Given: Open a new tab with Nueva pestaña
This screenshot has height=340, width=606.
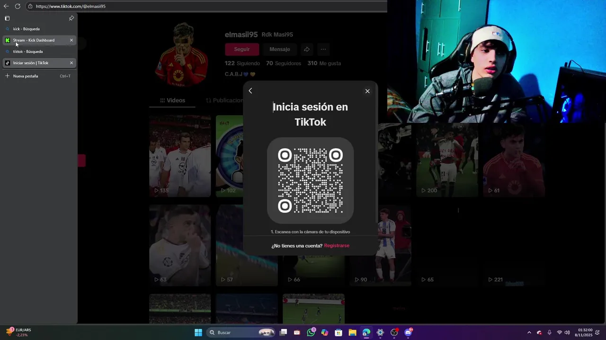Looking at the screenshot, I should tap(39, 76).
